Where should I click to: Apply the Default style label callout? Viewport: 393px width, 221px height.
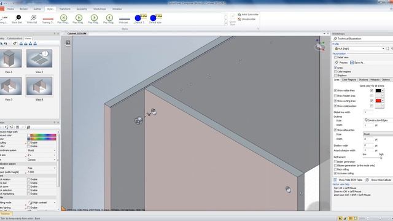coord(155,19)
